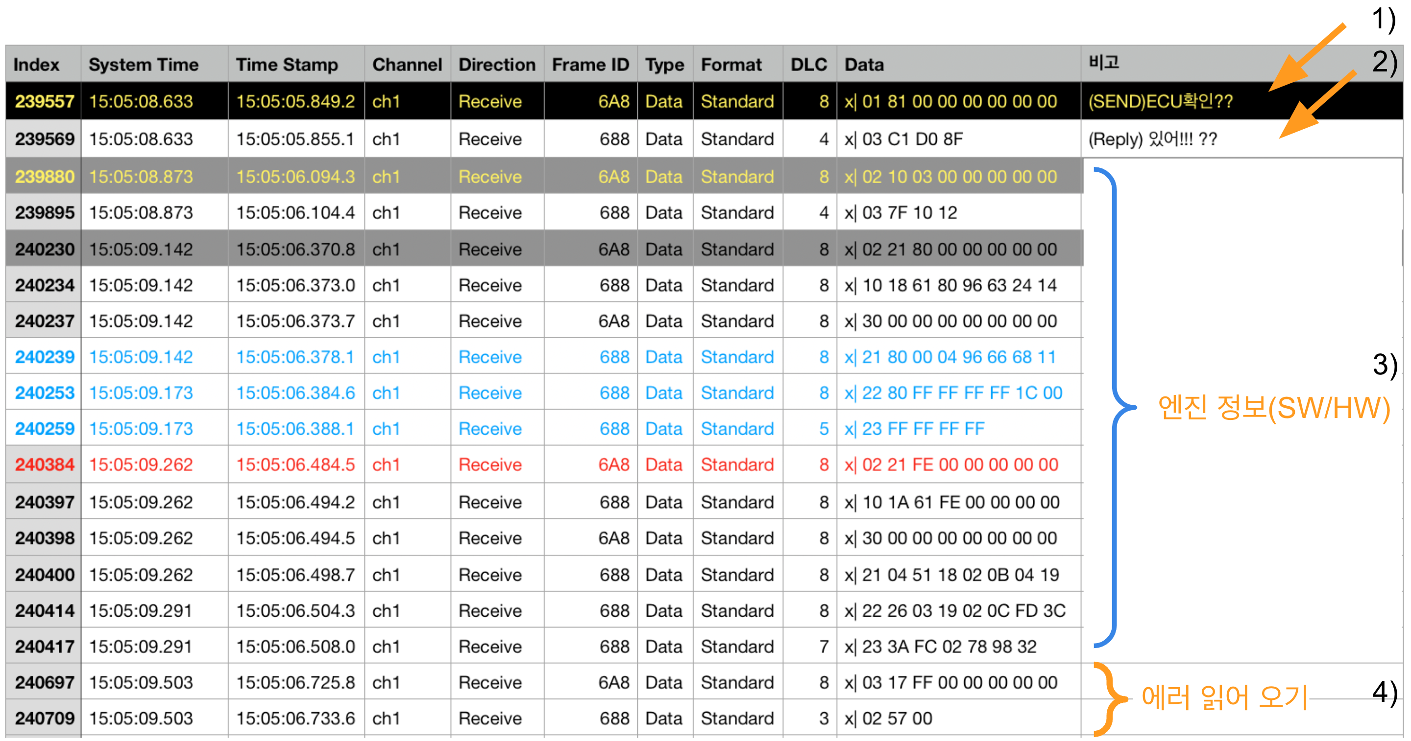
Task: Select gray highlighted row index 240230
Action: tap(45, 249)
